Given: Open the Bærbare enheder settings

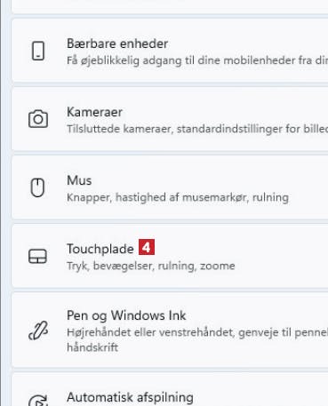Looking at the screenshot, I should [170, 51].
